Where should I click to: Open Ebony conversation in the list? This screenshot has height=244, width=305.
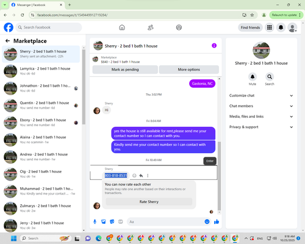[x=41, y=123]
